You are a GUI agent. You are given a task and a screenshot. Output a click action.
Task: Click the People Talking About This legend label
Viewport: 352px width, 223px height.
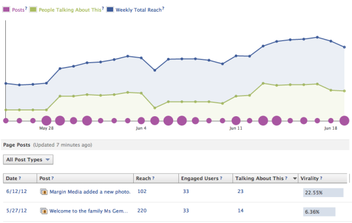pos(70,10)
